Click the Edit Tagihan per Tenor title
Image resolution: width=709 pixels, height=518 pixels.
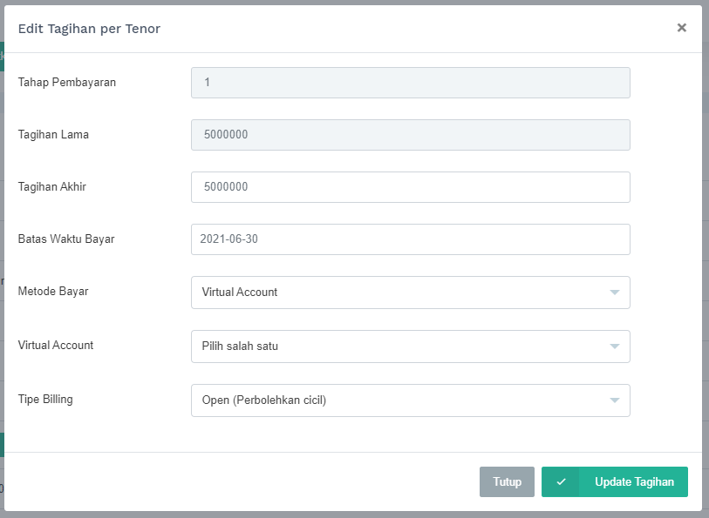(89, 29)
